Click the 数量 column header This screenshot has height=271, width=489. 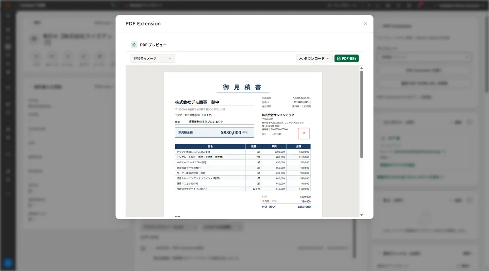254,147
